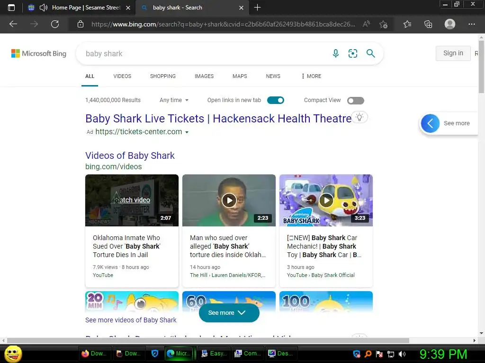Open bing.com/videos link
Viewport: 485px width, 363px height.
pyautogui.click(x=114, y=167)
